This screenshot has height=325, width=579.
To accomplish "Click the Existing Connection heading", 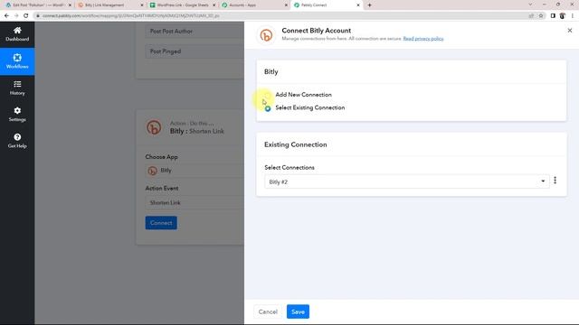I will click(296, 144).
